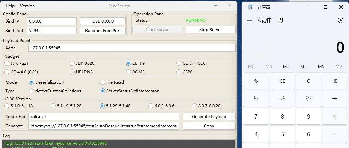Toggle Calculator keep-on-top mode icon

point(280,20)
